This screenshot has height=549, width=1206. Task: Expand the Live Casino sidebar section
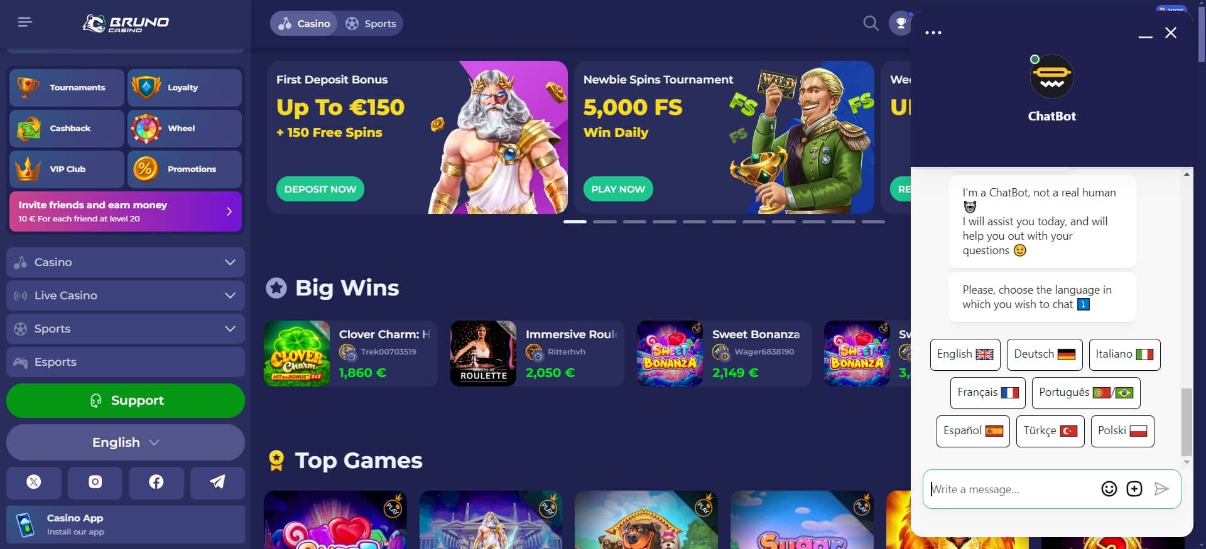pos(126,296)
